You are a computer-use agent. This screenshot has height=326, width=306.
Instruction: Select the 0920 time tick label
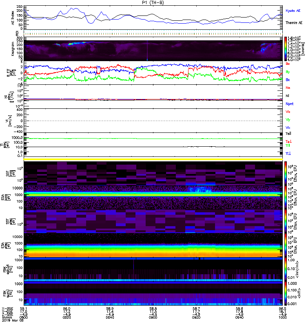pos(196,317)
